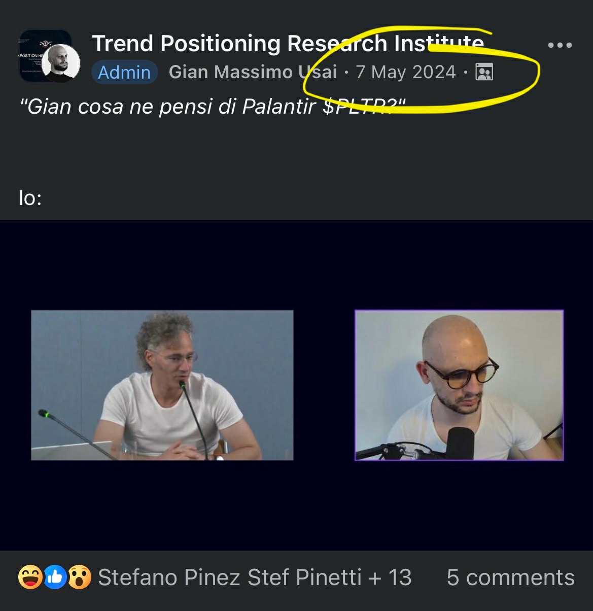Open the 5 comments link
Screen dimensions: 593x611
coord(510,578)
